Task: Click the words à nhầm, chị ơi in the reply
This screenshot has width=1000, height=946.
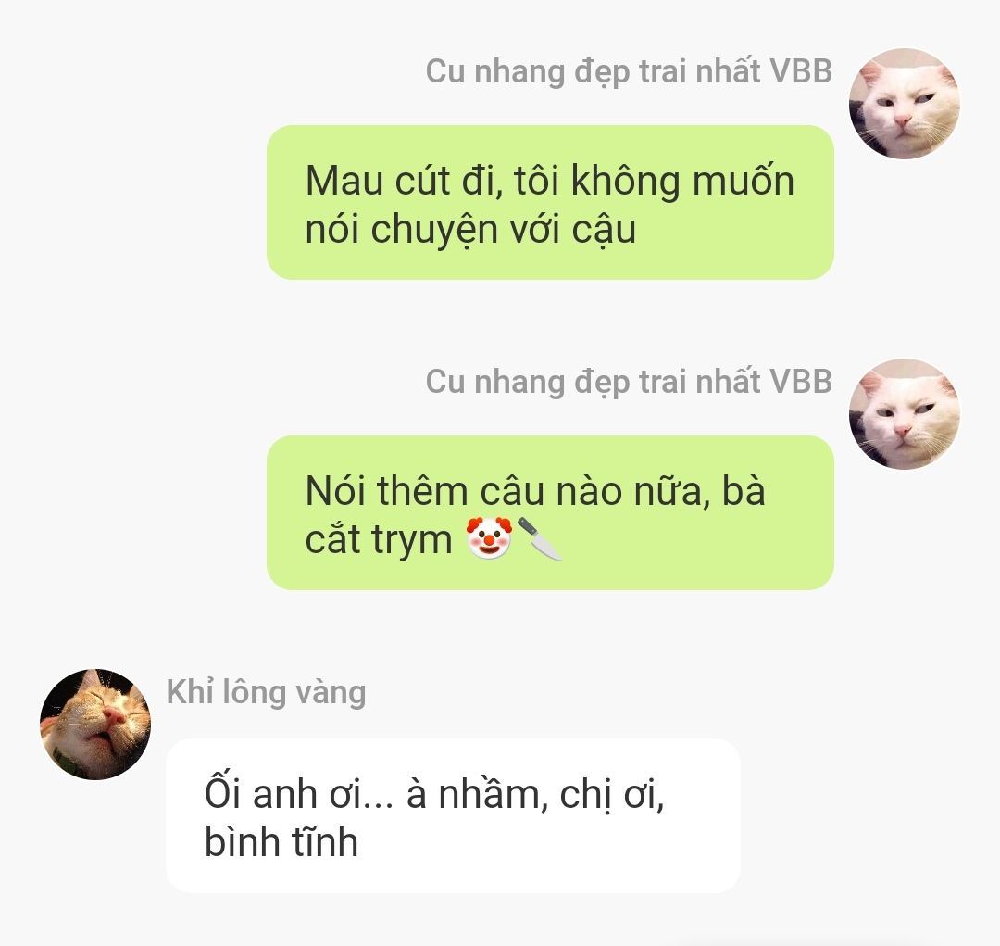Action: 536,795
